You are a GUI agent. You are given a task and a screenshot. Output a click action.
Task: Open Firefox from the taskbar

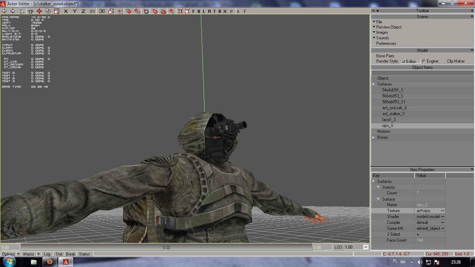pos(50,262)
